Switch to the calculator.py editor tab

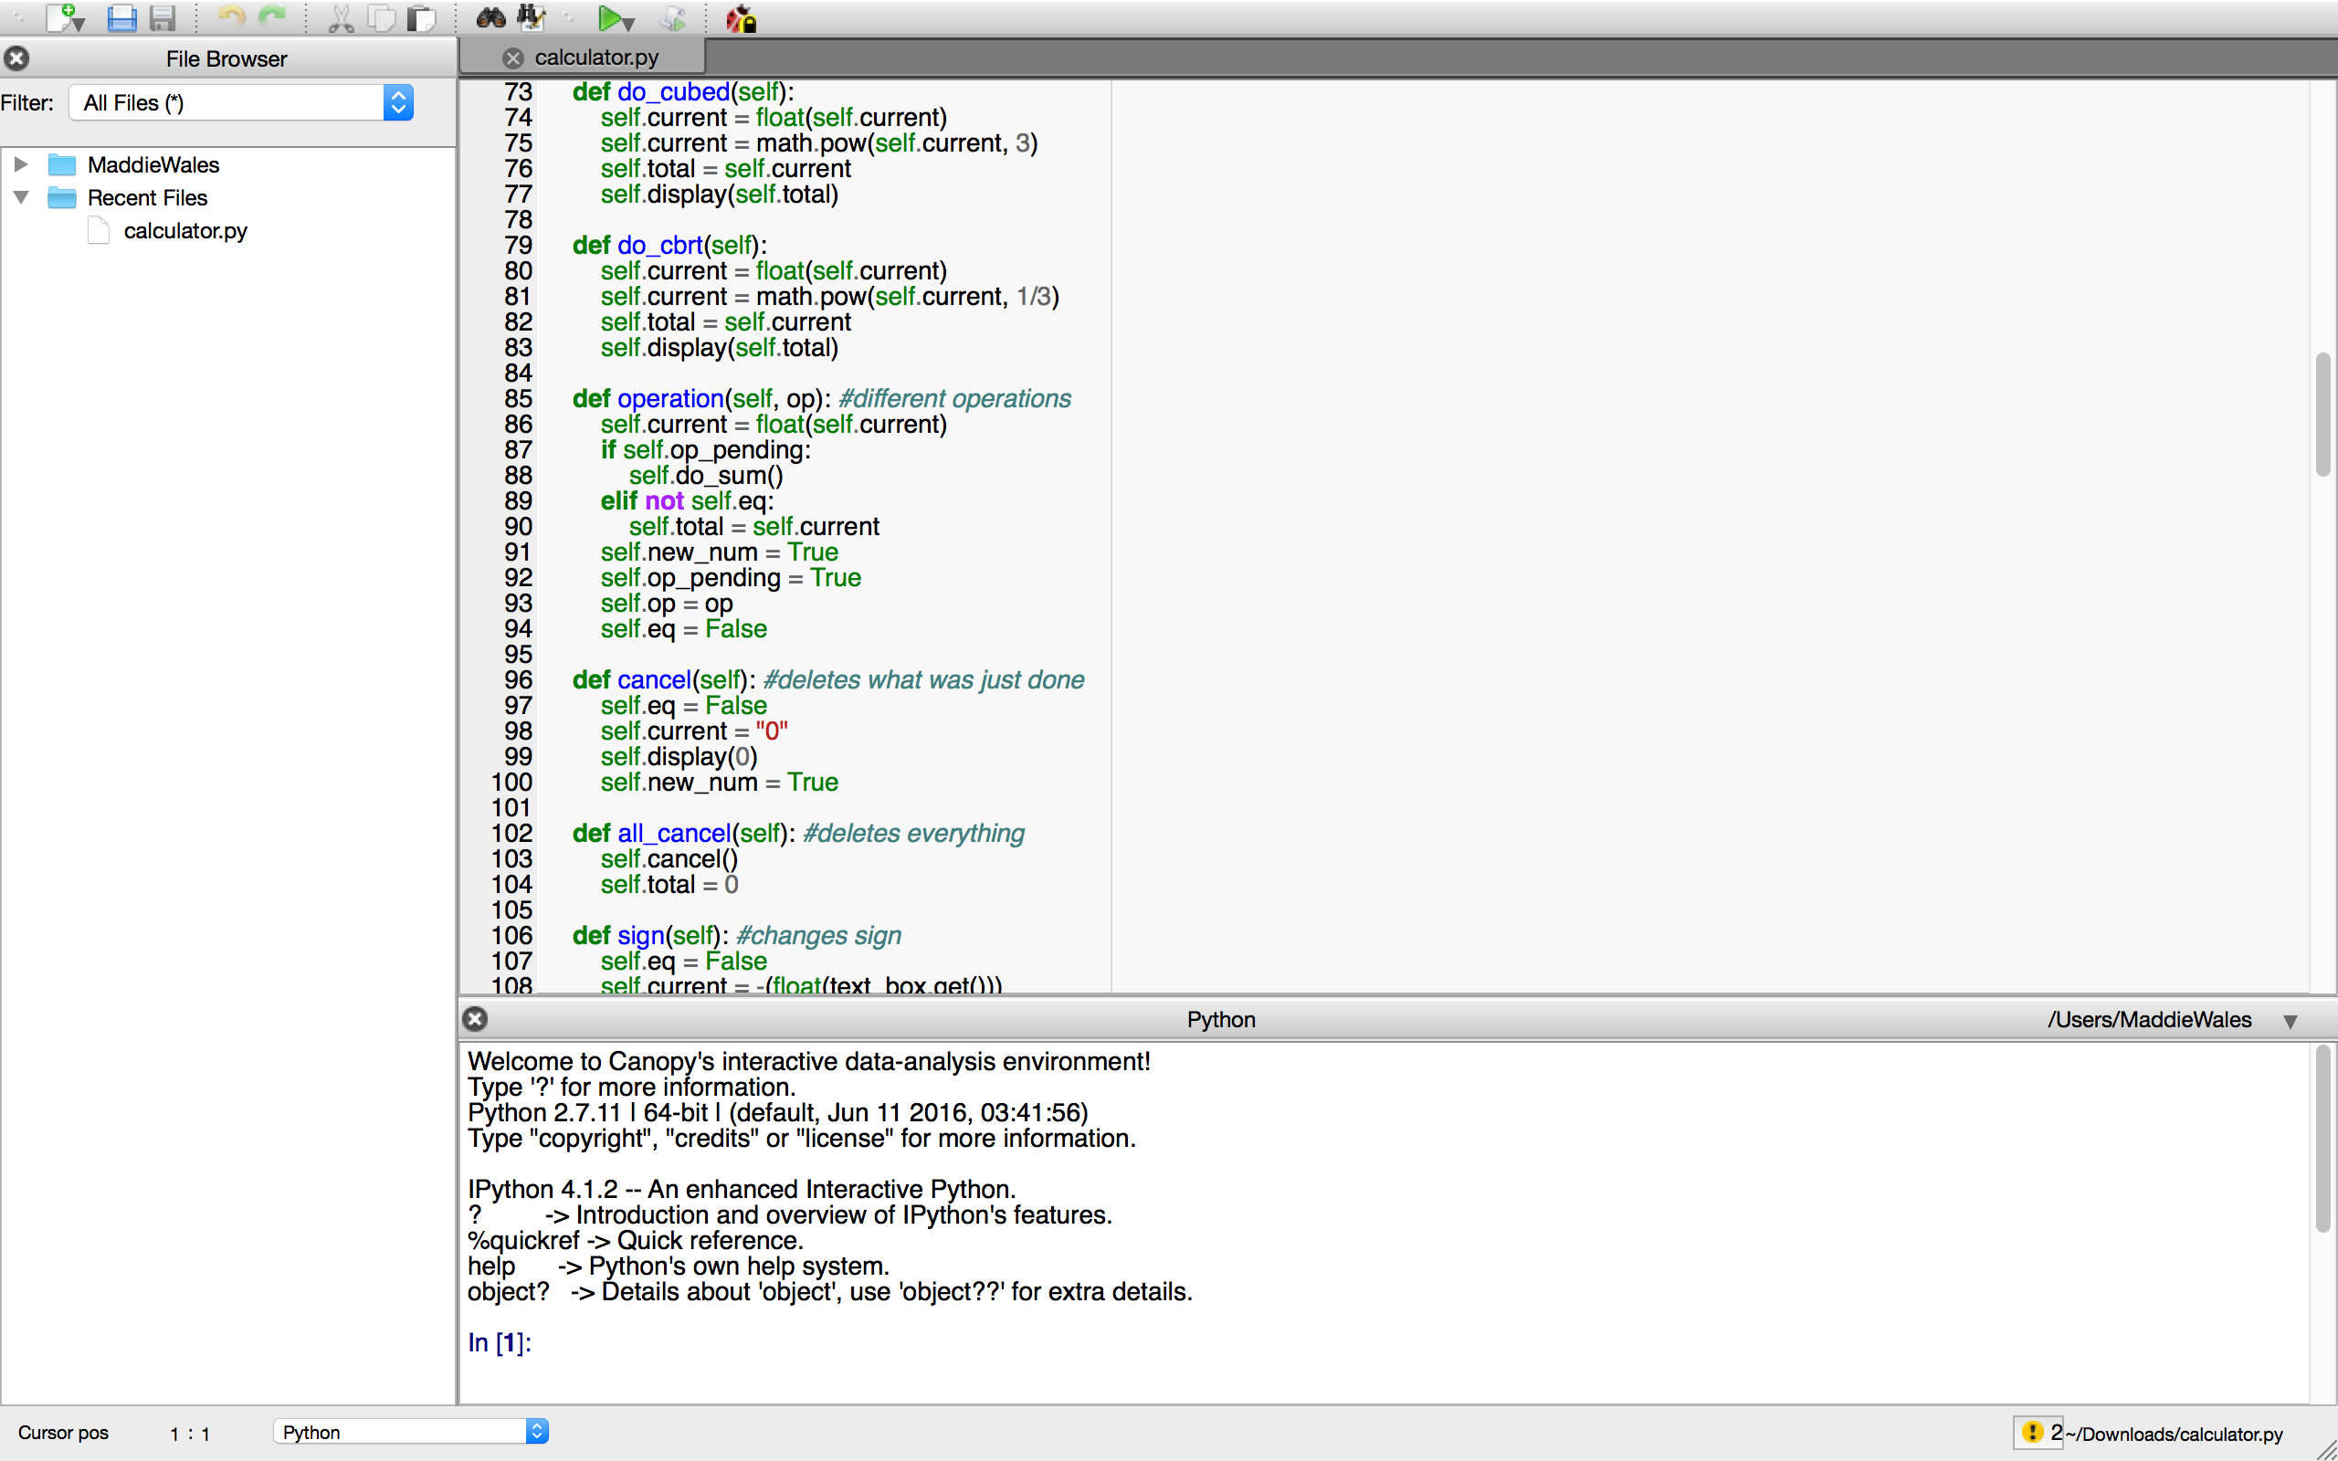point(596,58)
